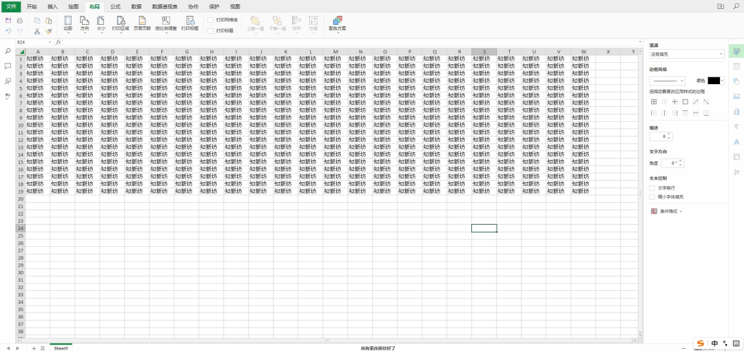Click the horizontal scrollbar thumb
Screen dimensions: 744x353
point(327,340)
